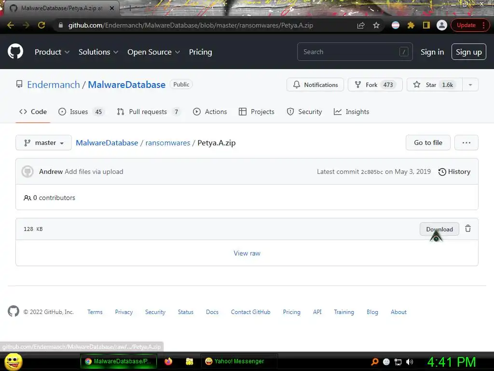This screenshot has width=494, height=371.
Task: Expand the Solutions menu
Action: pos(98,52)
